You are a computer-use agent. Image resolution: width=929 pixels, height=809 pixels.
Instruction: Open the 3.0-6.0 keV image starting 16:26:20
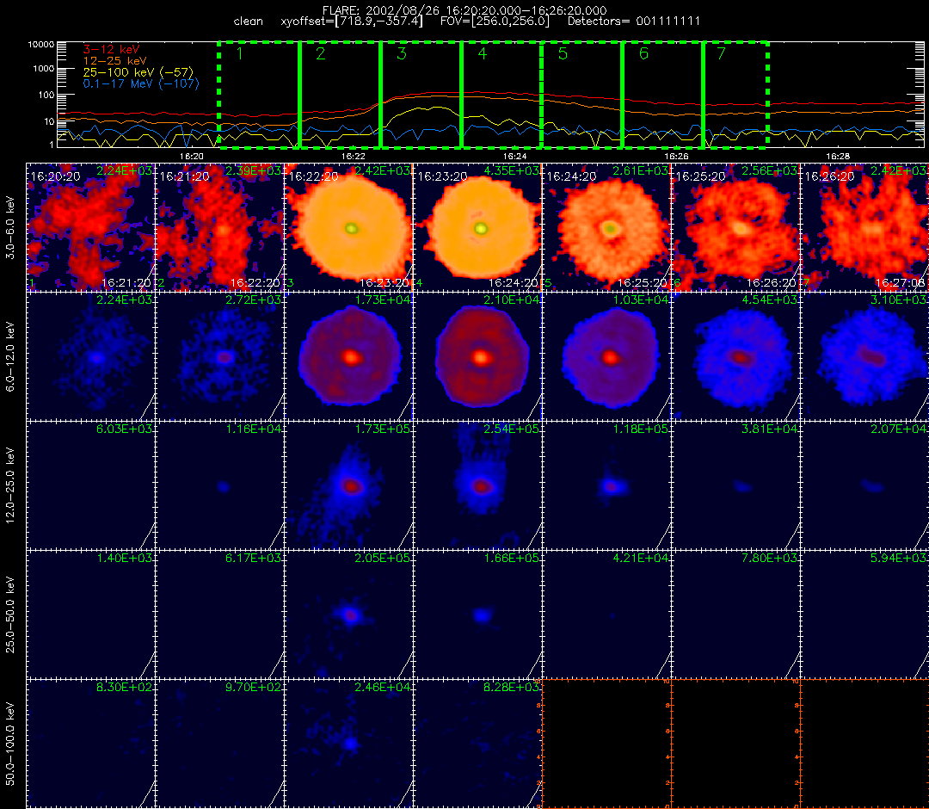click(865, 227)
